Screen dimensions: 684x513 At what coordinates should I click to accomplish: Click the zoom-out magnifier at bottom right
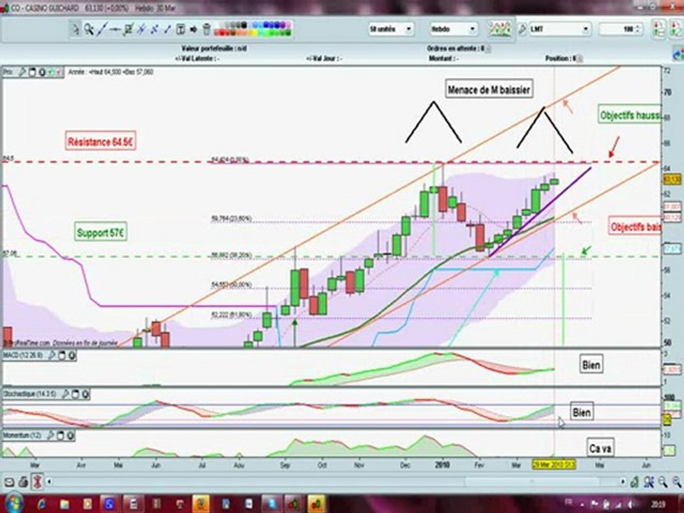pyautogui.click(x=662, y=482)
